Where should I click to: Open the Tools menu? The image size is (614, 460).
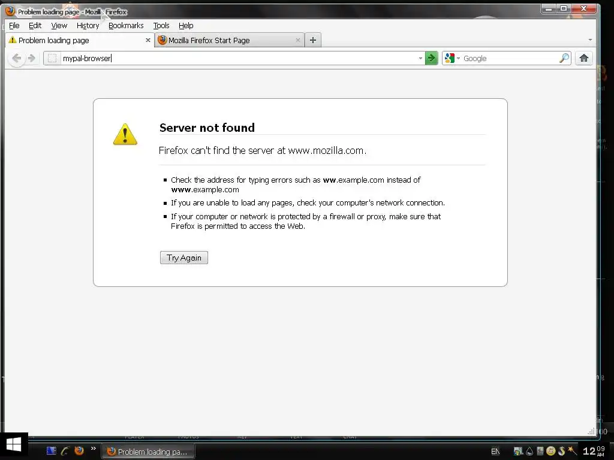click(161, 25)
